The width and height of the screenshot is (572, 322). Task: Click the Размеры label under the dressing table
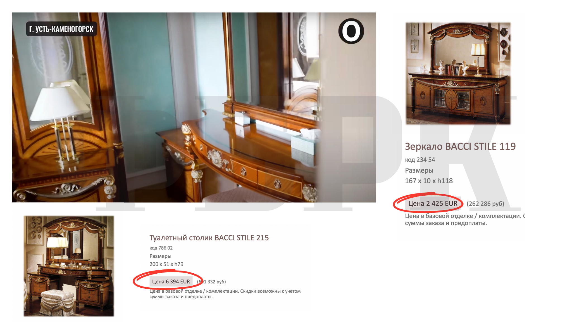pos(160,256)
